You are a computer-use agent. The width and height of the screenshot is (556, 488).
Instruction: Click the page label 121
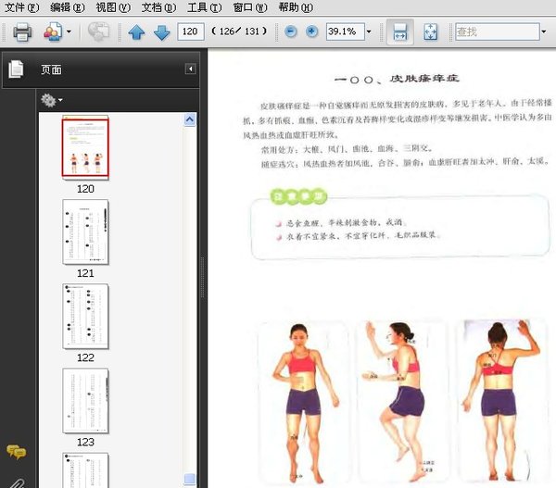[x=85, y=273]
